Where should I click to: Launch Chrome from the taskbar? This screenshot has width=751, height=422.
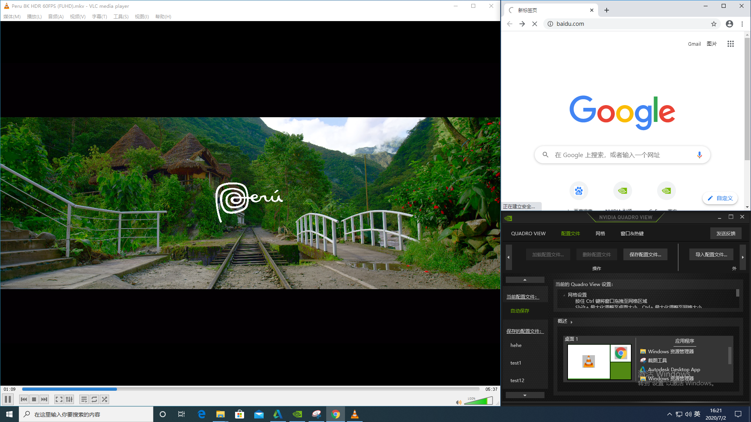tap(336, 414)
